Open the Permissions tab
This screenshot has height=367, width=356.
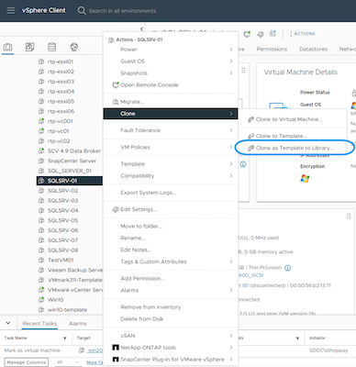pyautogui.click(x=272, y=49)
